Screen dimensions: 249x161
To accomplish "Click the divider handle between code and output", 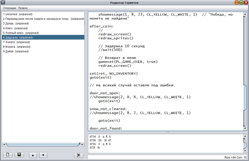I will pyautogui.click(x=168, y=132).
